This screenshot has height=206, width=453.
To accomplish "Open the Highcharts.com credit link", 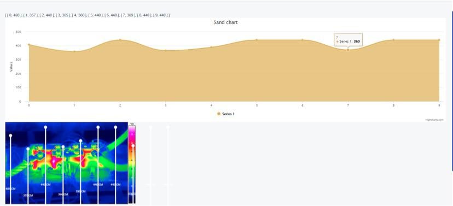I will tap(434, 120).
